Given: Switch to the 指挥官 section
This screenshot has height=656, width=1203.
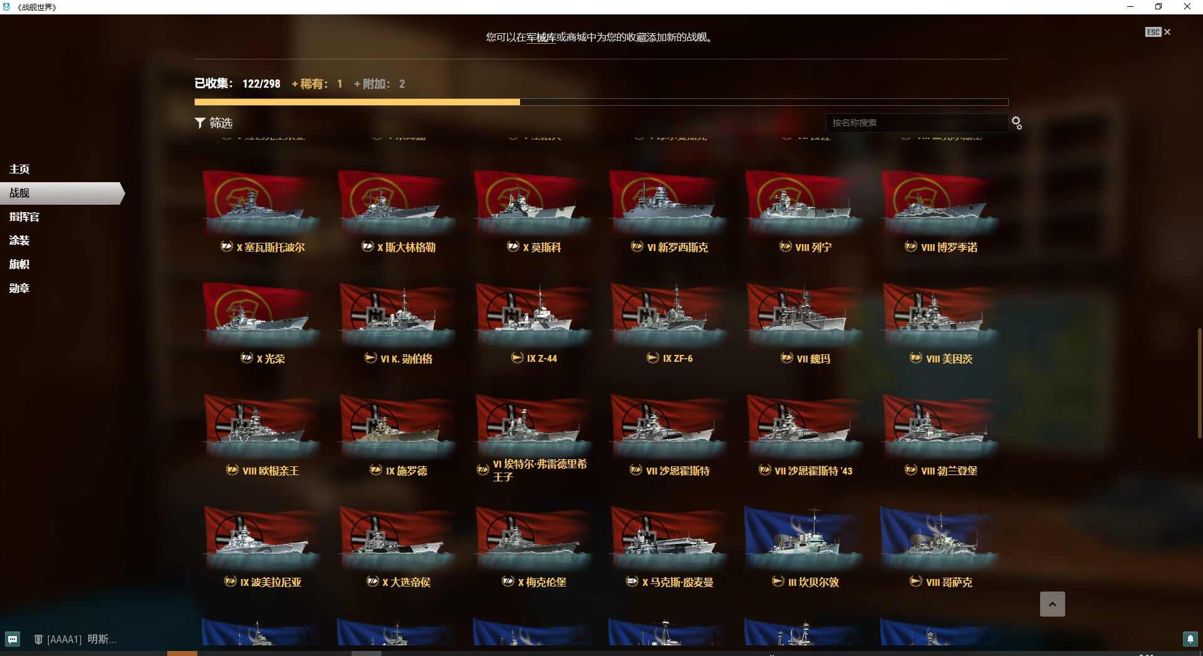Looking at the screenshot, I should tap(24, 217).
